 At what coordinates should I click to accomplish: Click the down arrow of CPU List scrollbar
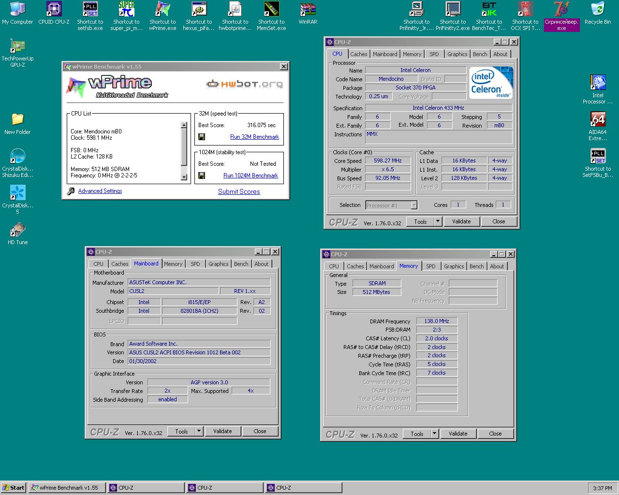184,177
